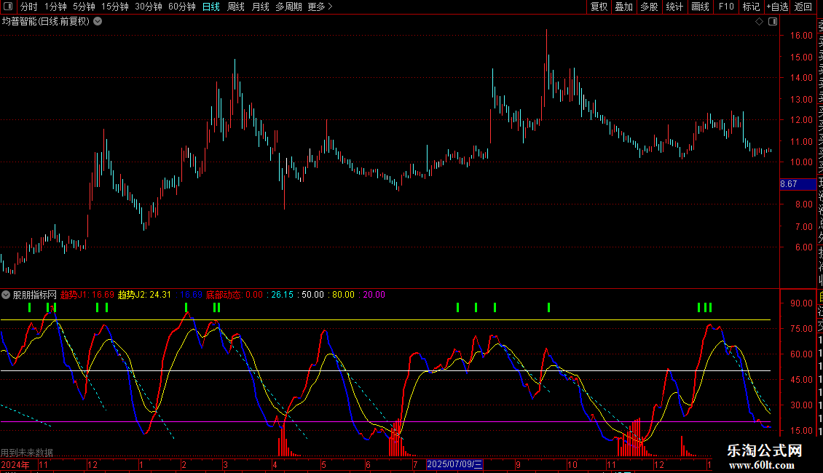
Task: Click the 2025/07/09/三 date marker
Action: coord(454,464)
